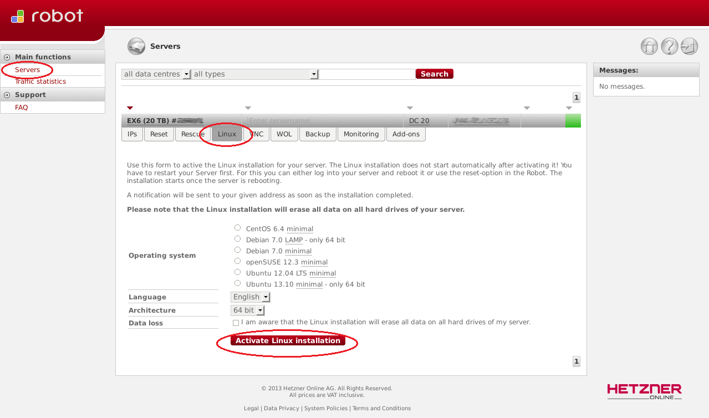Image resolution: width=709 pixels, height=418 pixels.
Task: Click the server search text field
Action: click(x=367, y=74)
